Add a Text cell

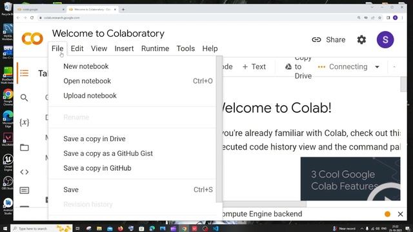click(254, 67)
